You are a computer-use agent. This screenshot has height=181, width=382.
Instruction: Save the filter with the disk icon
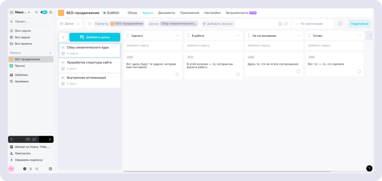(x=280, y=24)
